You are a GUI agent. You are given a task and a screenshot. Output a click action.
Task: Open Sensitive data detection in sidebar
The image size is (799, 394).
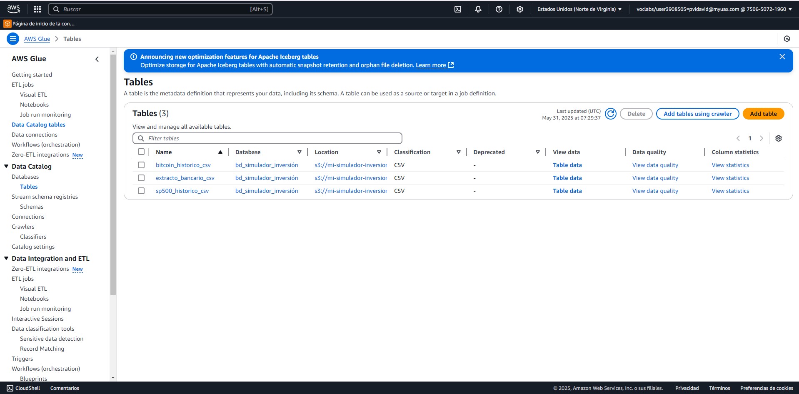[52, 339]
